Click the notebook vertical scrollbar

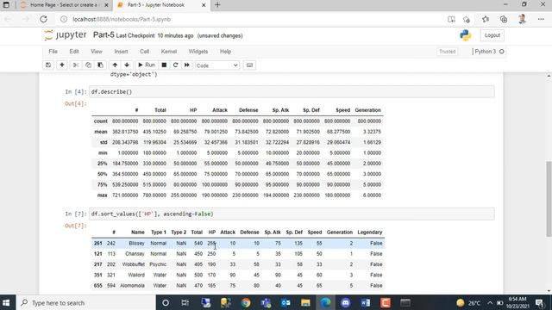click(x=549, y=199)
